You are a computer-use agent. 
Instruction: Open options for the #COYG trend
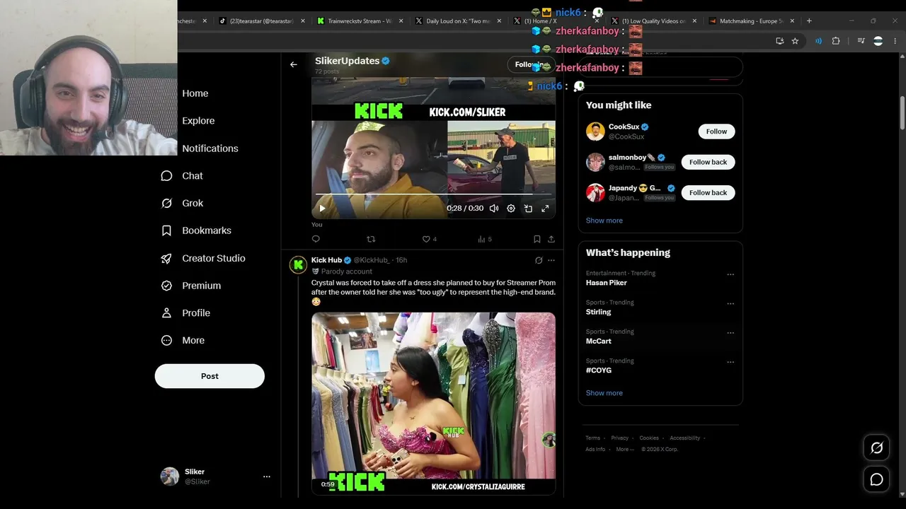pos(730,362)
